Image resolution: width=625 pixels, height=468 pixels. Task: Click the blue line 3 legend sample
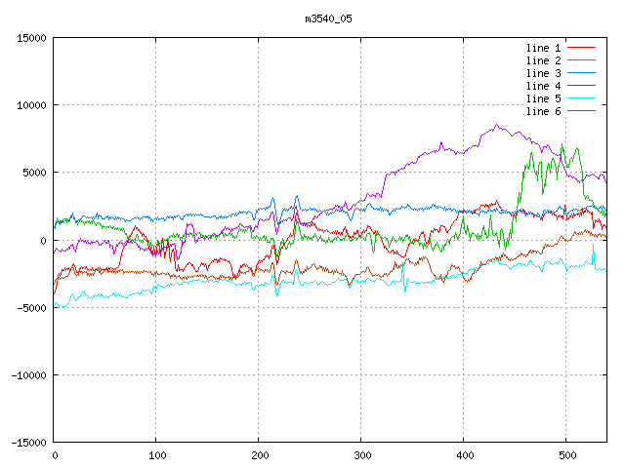click(x=581, y=73)
